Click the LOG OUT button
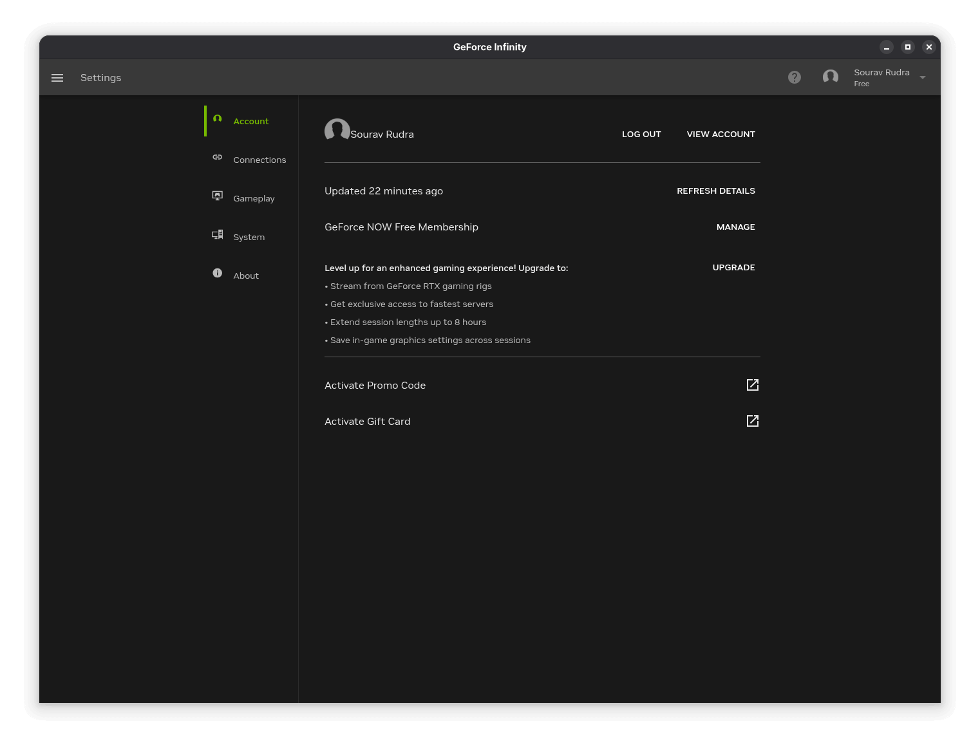The image size is (980, 746). coord(641,135)
